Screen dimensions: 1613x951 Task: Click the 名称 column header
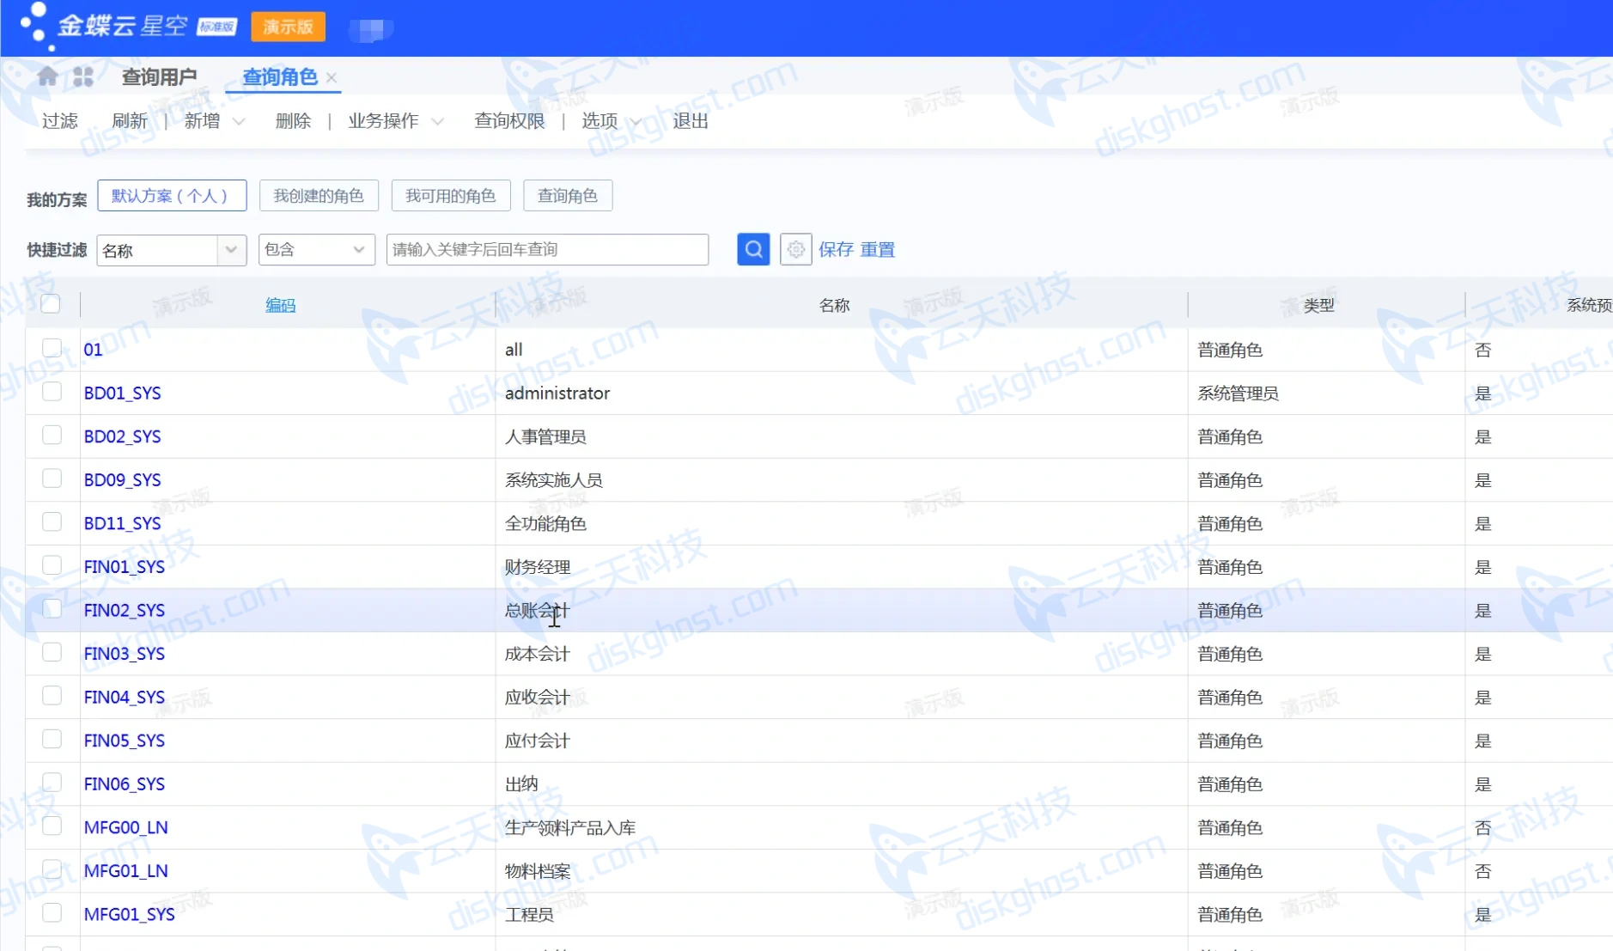[x=834, y=305]
